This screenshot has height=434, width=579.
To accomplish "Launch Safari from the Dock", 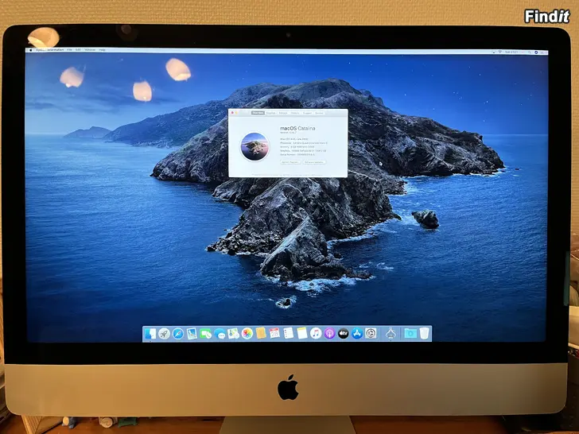I will (178, 334).
